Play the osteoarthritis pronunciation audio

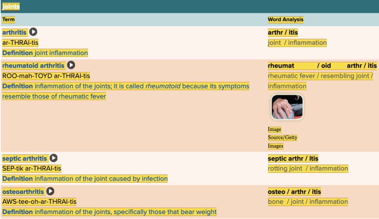[x=50, y=191]
